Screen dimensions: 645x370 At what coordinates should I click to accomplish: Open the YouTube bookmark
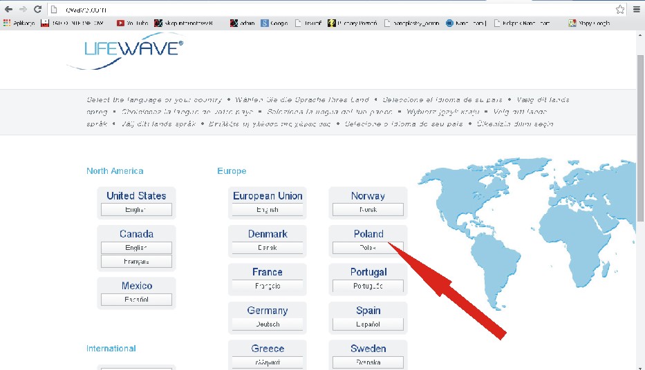[132, 23]
